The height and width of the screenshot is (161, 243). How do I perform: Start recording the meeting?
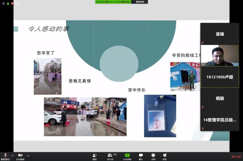(x=153, y=157)
